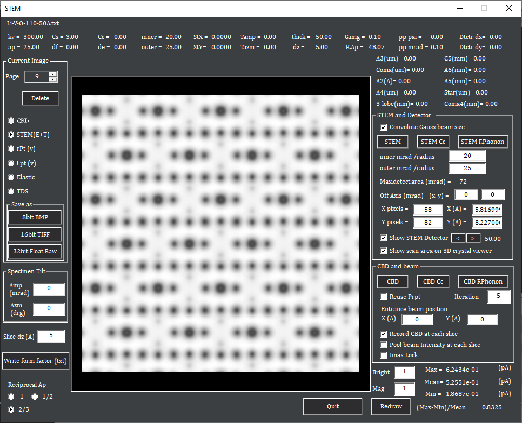Viewport: 522px width, 423px height.
Task: Toggle Show scan area on 3D crystal viewer
Action: pos(384,251)
